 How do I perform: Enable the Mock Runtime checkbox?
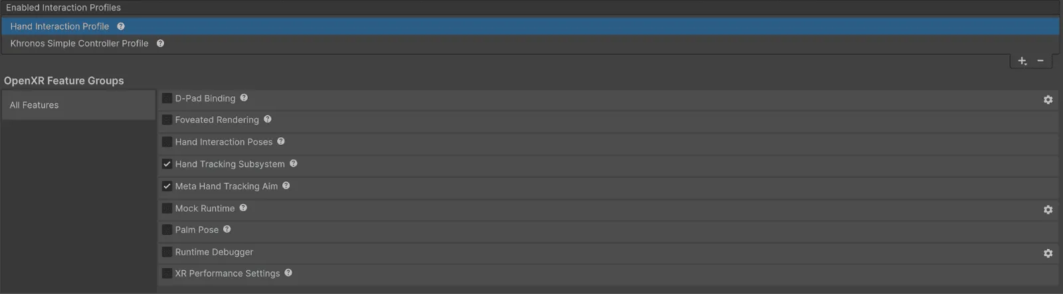tap(167, 208)
